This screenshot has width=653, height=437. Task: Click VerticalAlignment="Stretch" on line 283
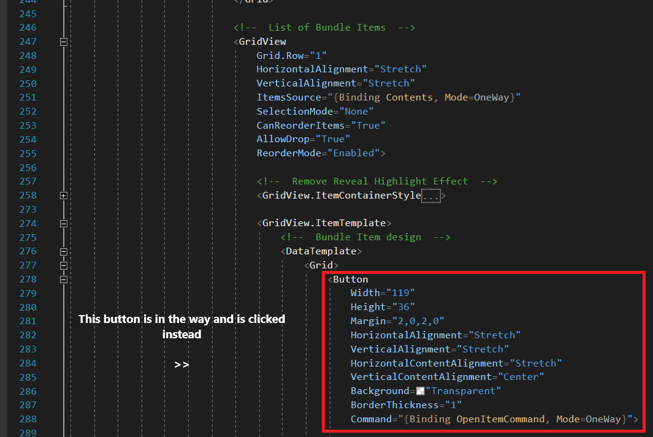[430, 349]
